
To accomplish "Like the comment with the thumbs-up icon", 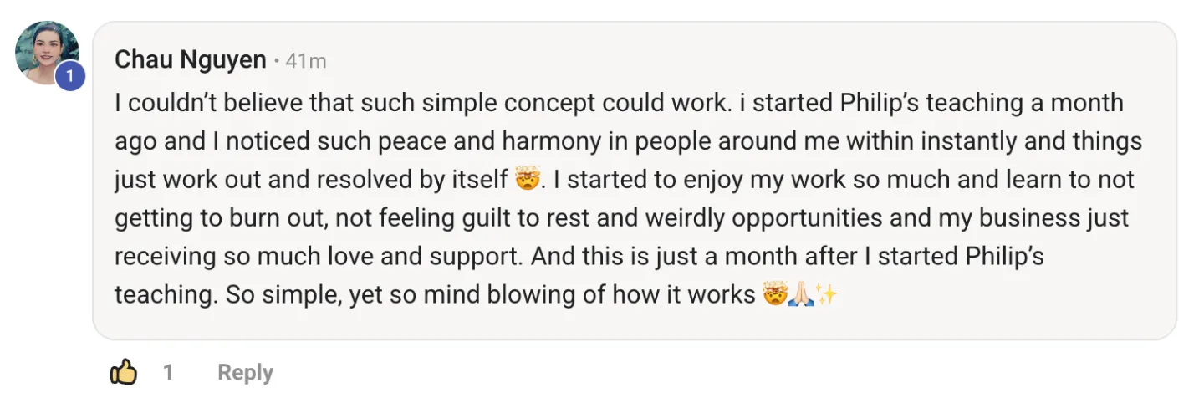I will point(124,372).
